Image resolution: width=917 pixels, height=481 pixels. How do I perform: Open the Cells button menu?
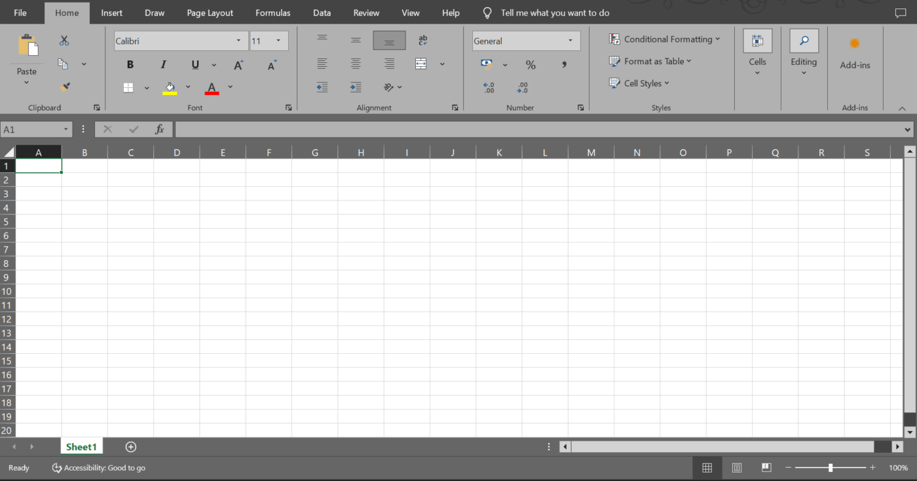click(x=758, y=52)
